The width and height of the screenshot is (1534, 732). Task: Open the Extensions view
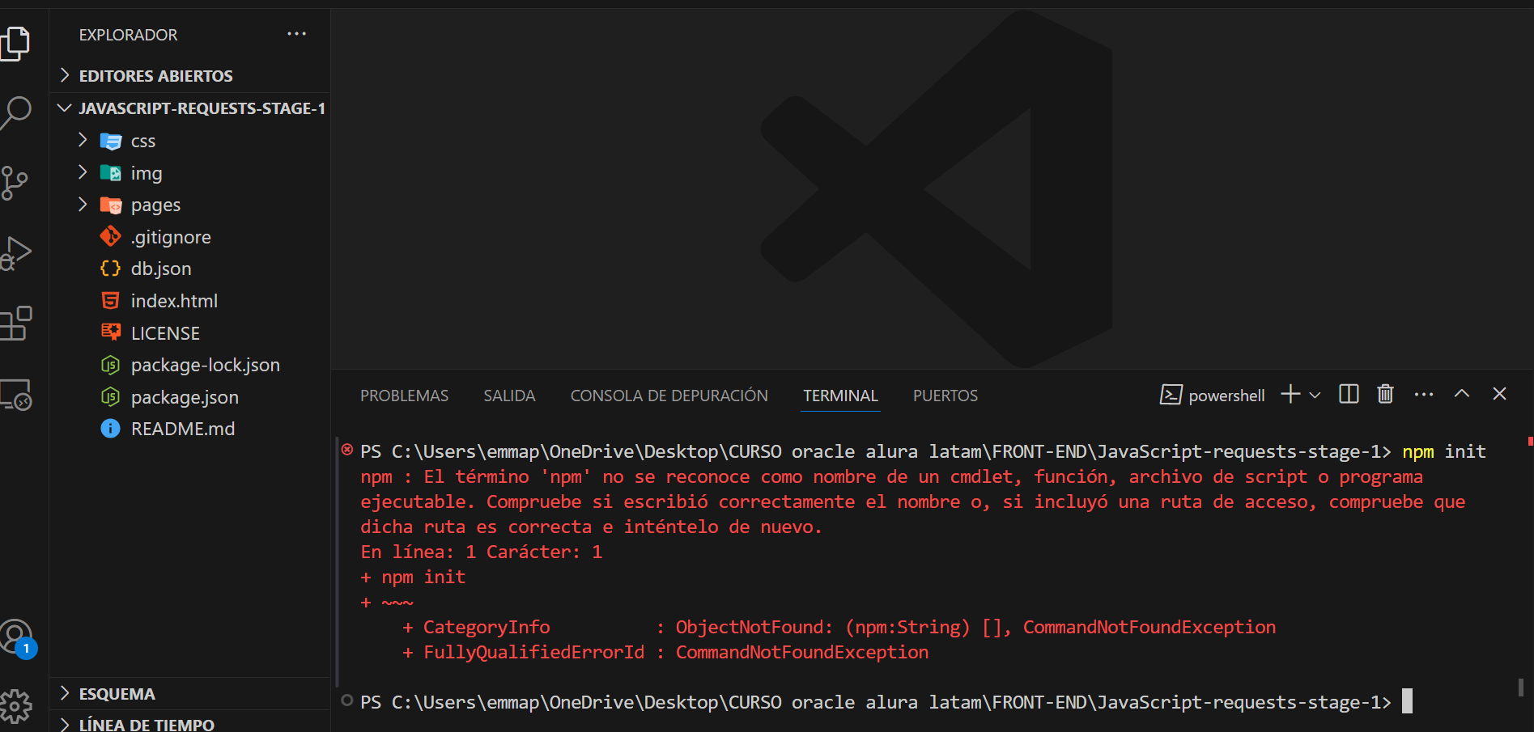pyautogui.click(x=15, y=324)
